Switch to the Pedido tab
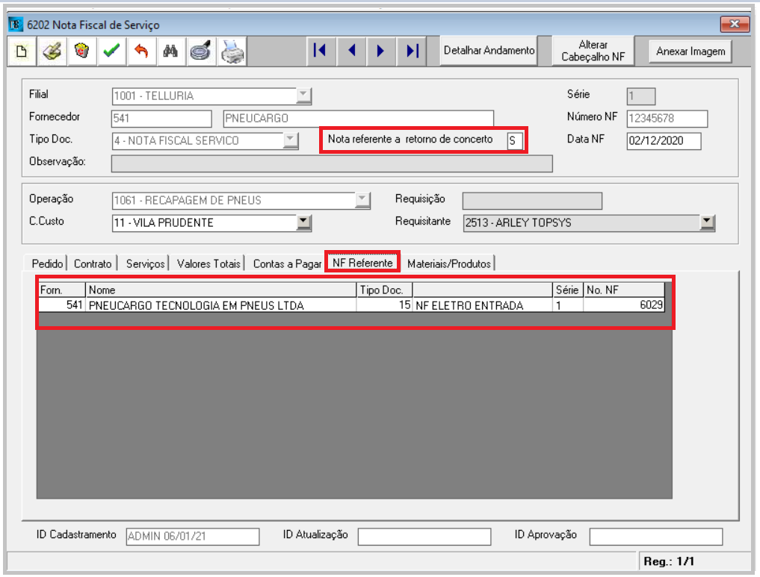Image resolution: width=760 pixels, height=577 pixels. (x=47, y=263)
